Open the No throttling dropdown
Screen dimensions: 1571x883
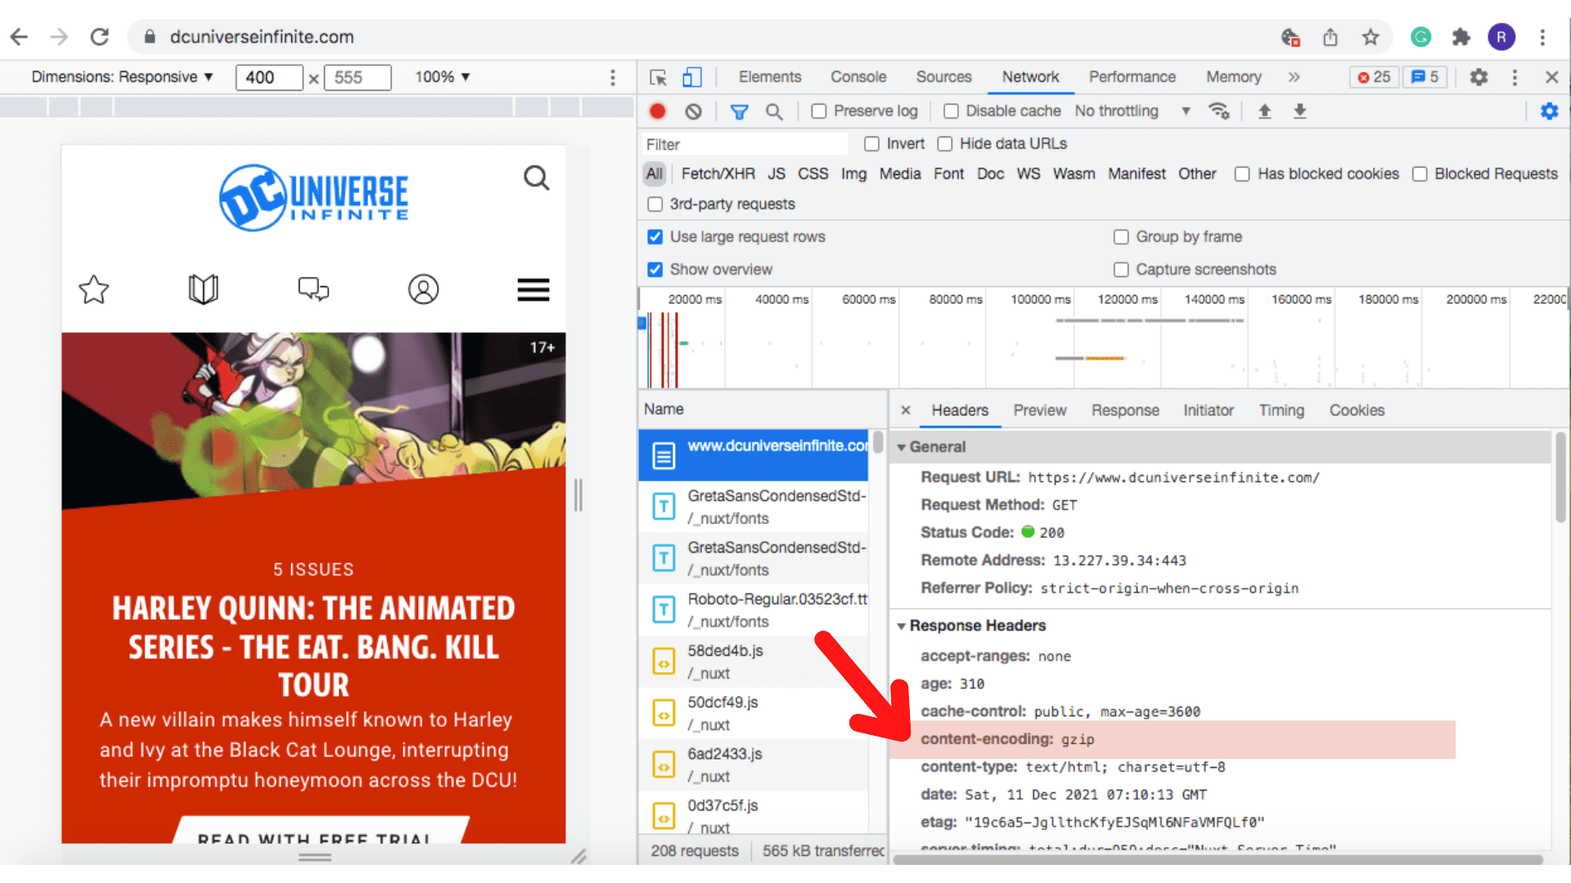click(1132, 111)
